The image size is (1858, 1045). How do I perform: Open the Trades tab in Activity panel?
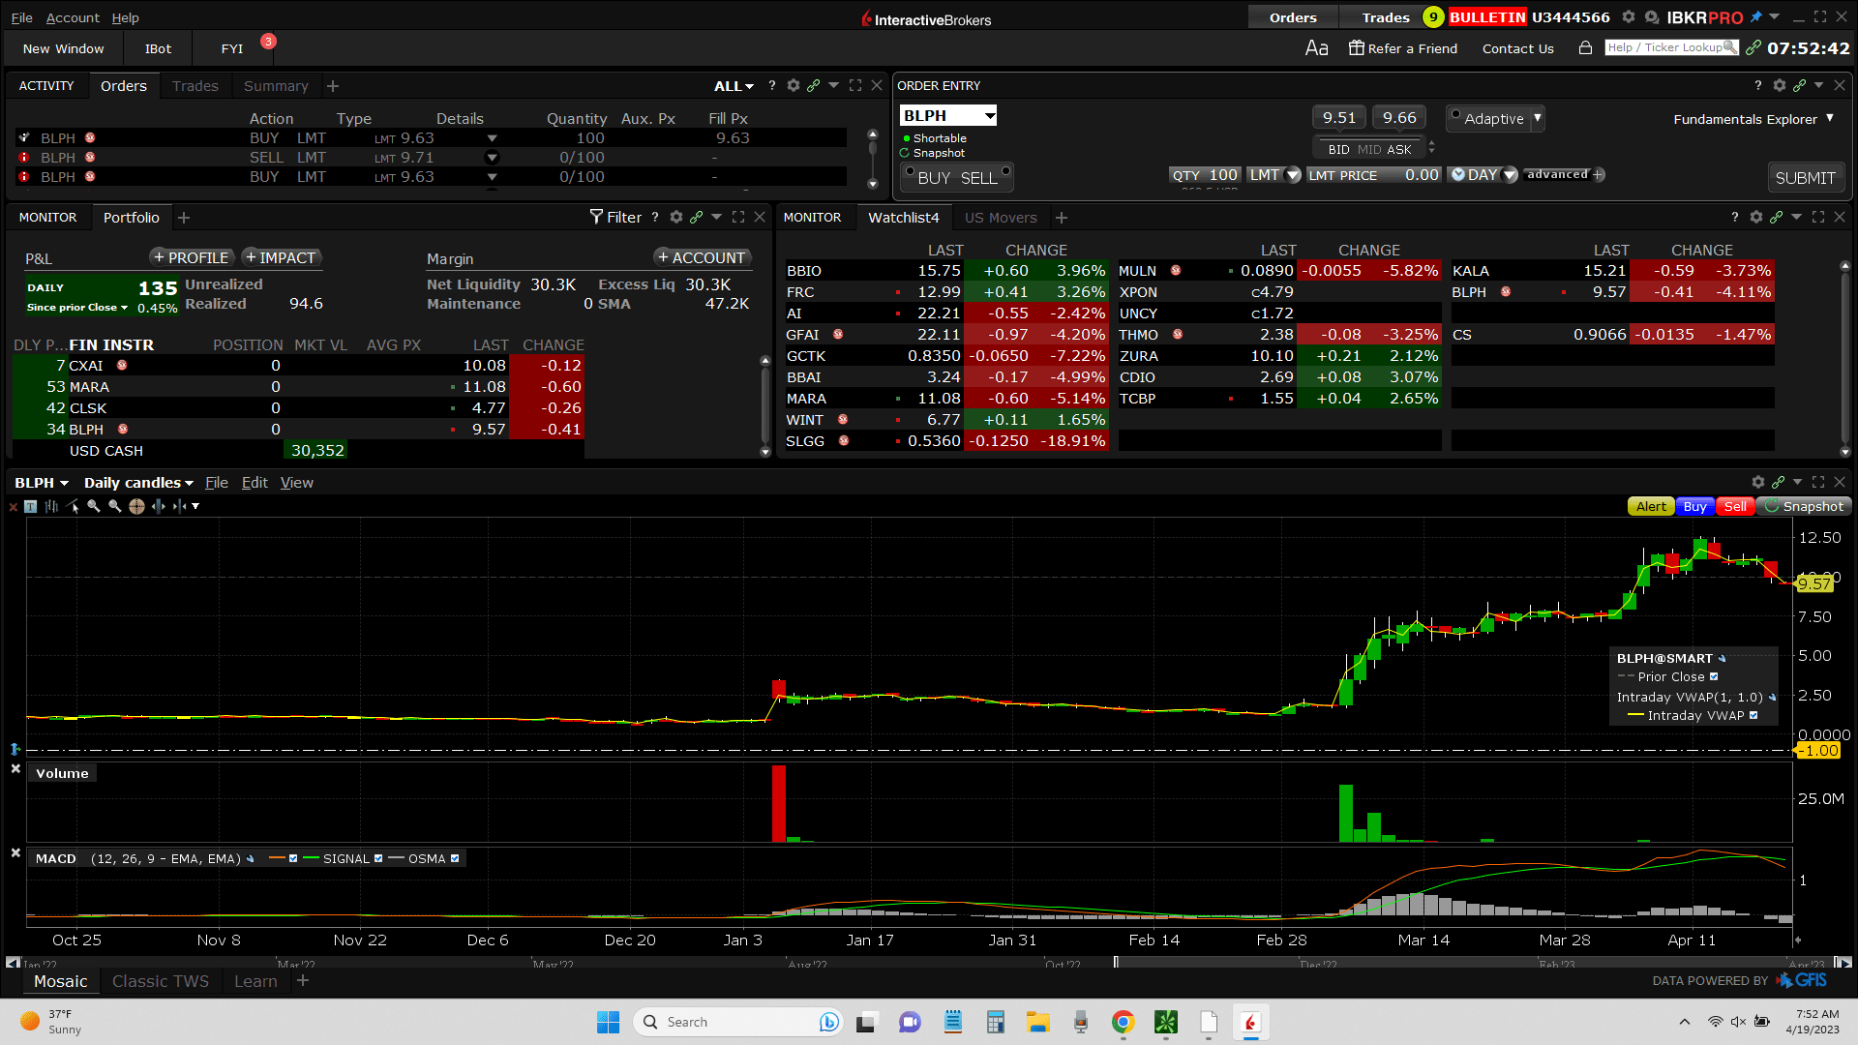[x=195, y=86]
